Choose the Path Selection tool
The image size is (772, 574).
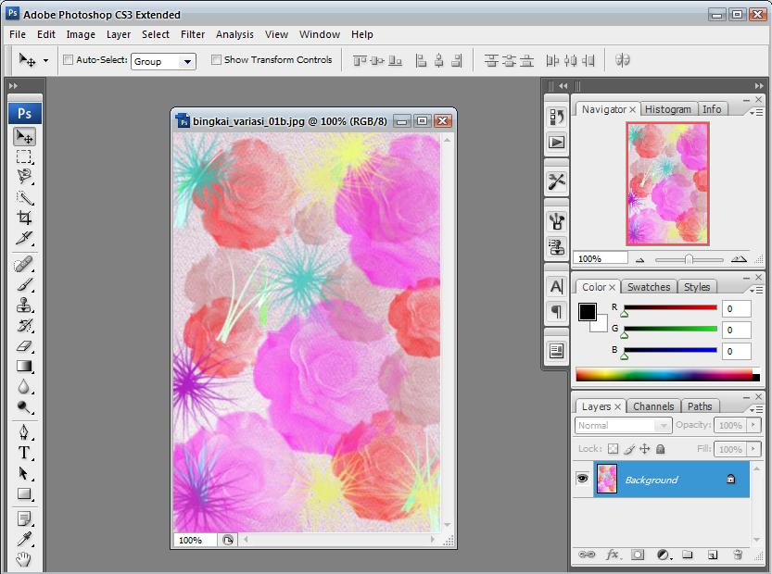pos(24,473)
